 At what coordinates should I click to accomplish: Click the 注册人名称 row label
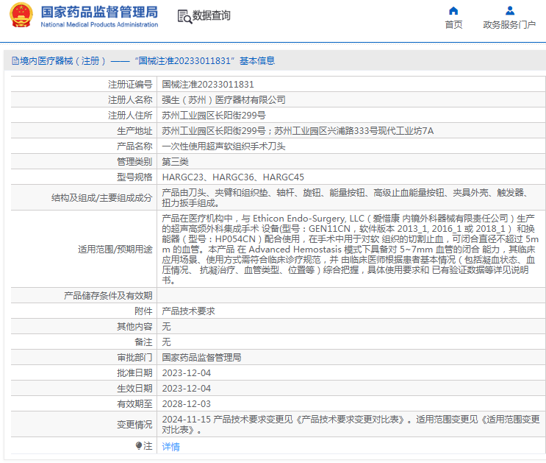(130, 100)
